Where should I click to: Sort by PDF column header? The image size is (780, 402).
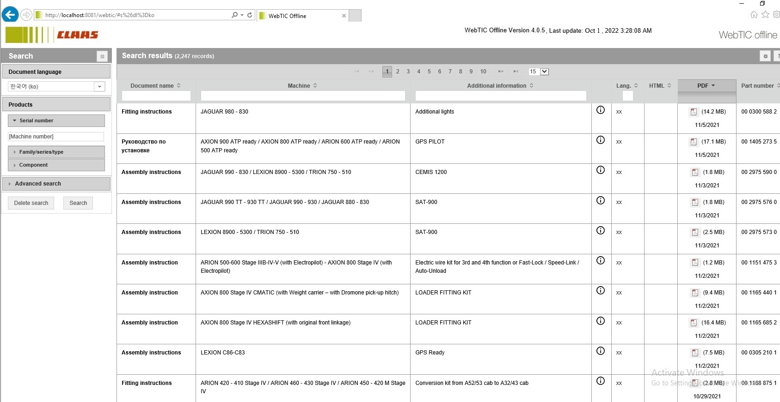point(706,86)
